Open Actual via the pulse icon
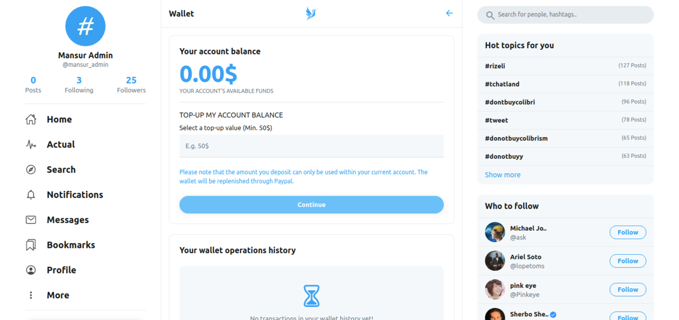Viewport: 679px width, 320px height. [31, 145]
